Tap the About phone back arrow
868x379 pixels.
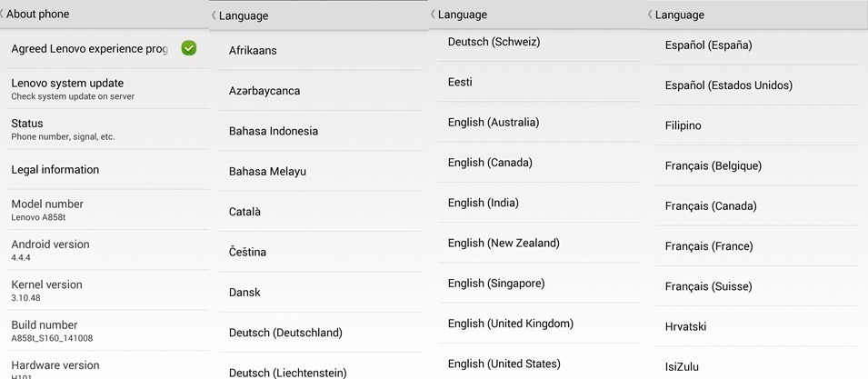coord(2,14)
